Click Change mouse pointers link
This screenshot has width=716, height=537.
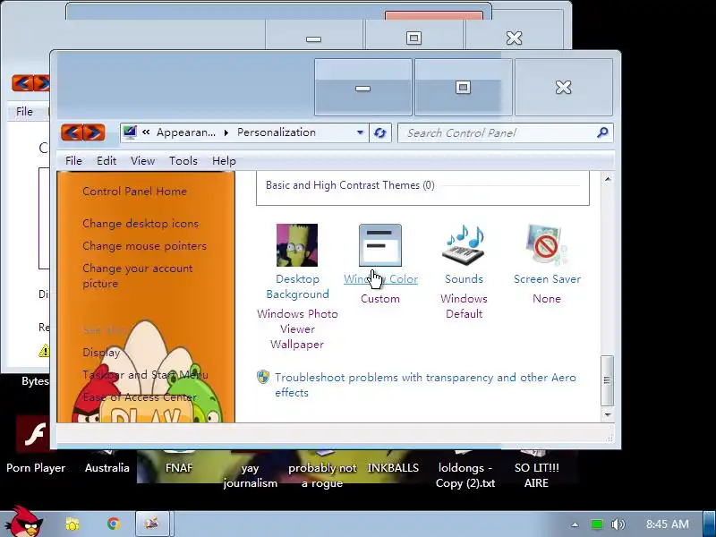click(144, 246)
